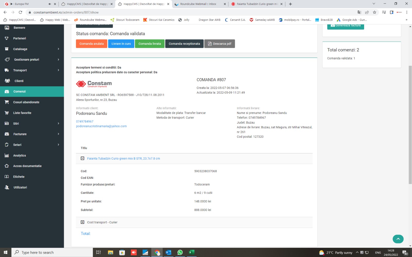Open the Stocuri Todoceram bookmark
The height and width of the screenshot is (257, 412).
pos(125,20)
